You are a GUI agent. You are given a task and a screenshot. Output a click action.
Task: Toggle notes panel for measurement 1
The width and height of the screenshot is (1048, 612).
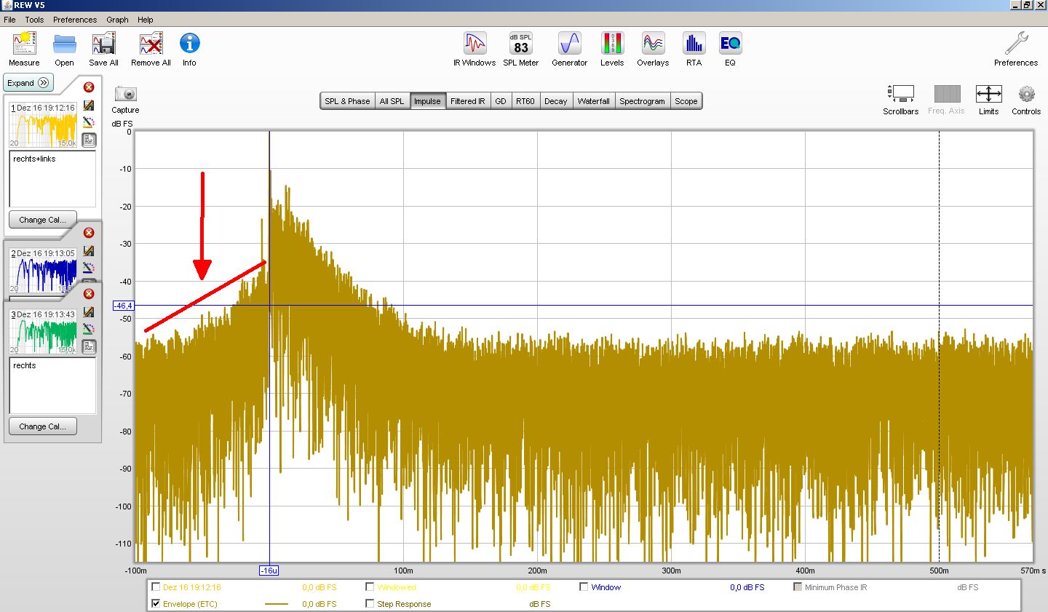click(89, 140)
